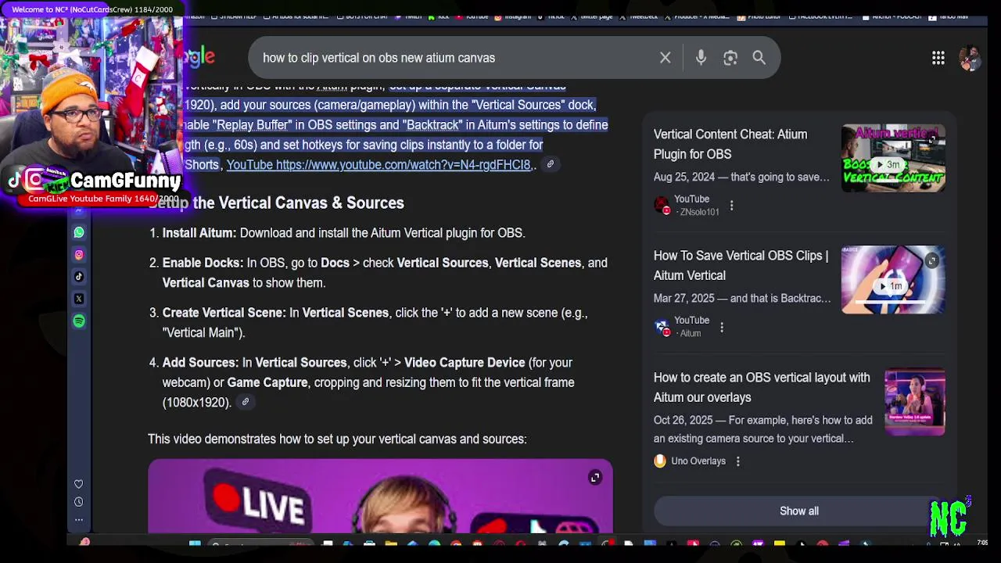Click the YouTube · ZNsolo101 source label

coord(687,205)
